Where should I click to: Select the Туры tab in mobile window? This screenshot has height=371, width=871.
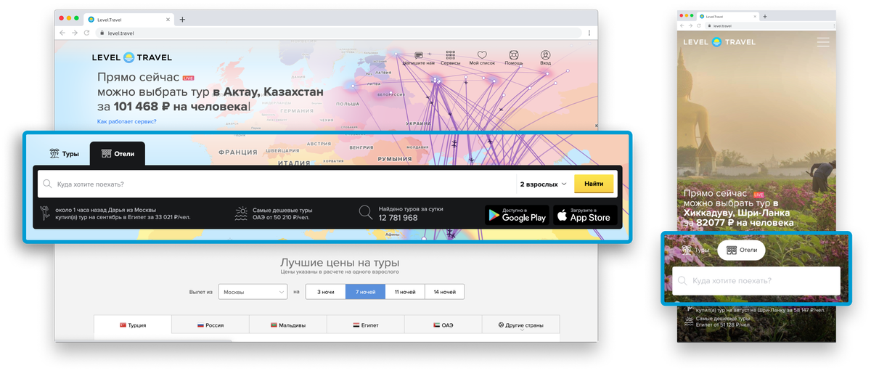pos(695,250)
